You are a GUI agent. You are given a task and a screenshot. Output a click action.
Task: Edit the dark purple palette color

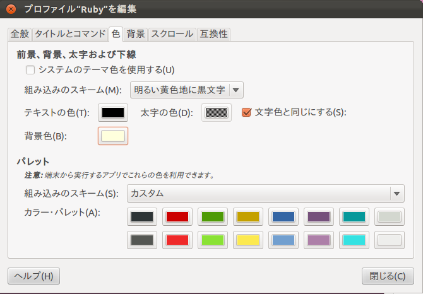(319, 216)
